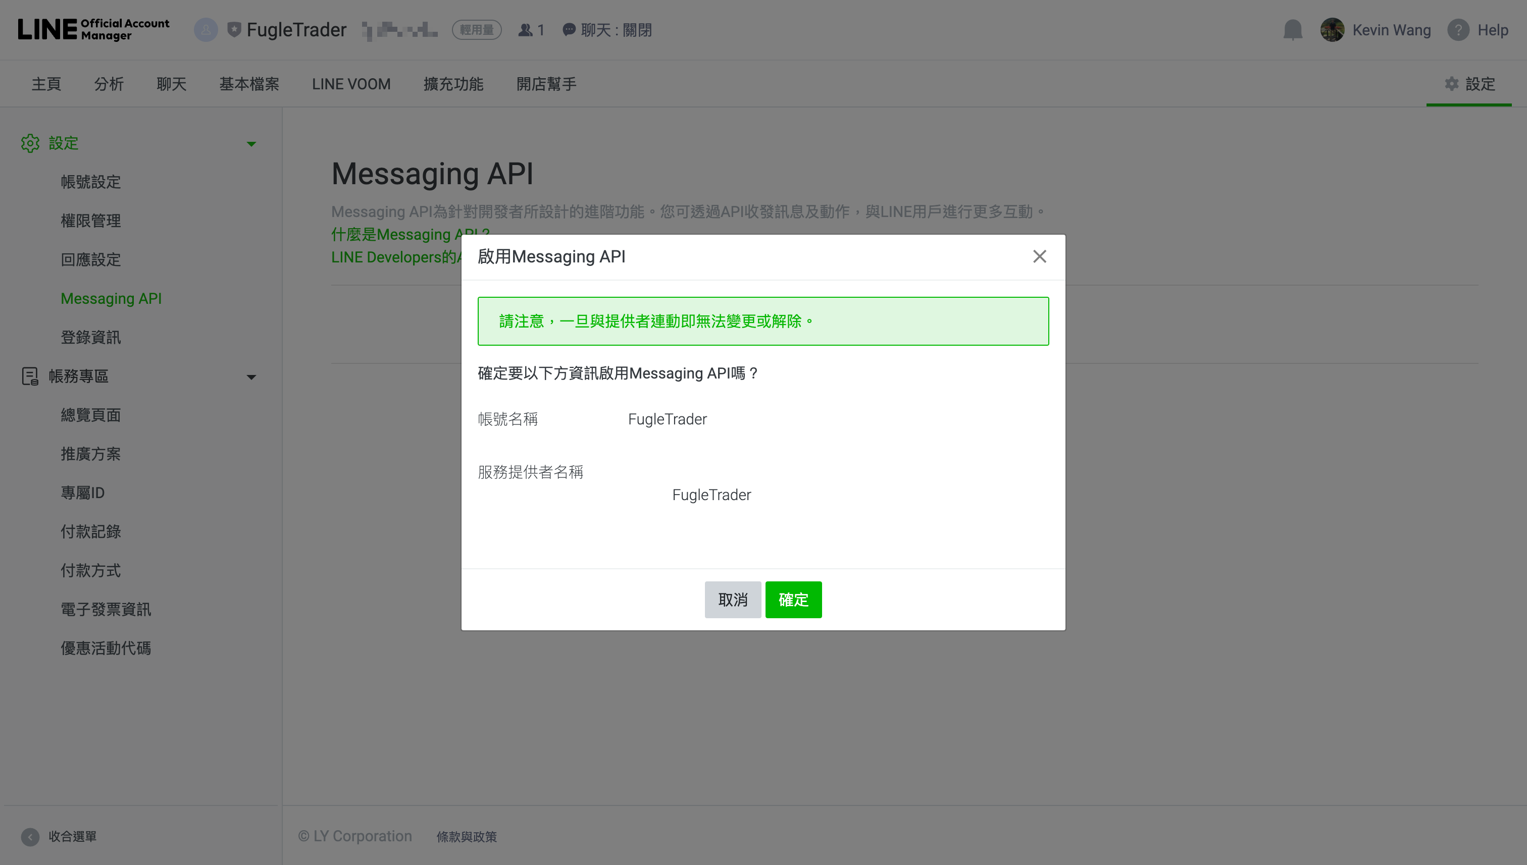This screenshot has height=865, width=1527.
Task: Click the chat bubble status icon
Action: click(569, 30)
